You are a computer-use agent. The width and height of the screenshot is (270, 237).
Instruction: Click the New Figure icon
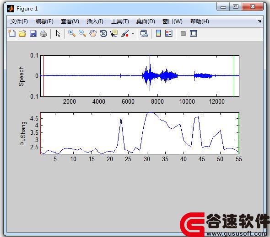pyautogui.click(x=12, y=33)
